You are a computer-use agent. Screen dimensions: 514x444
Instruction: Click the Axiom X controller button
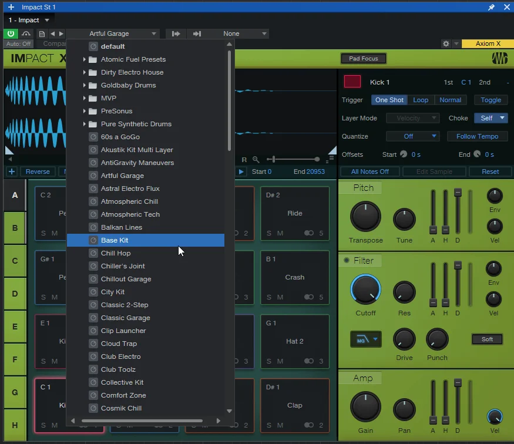pyautogui.click(x=488, y=43)
